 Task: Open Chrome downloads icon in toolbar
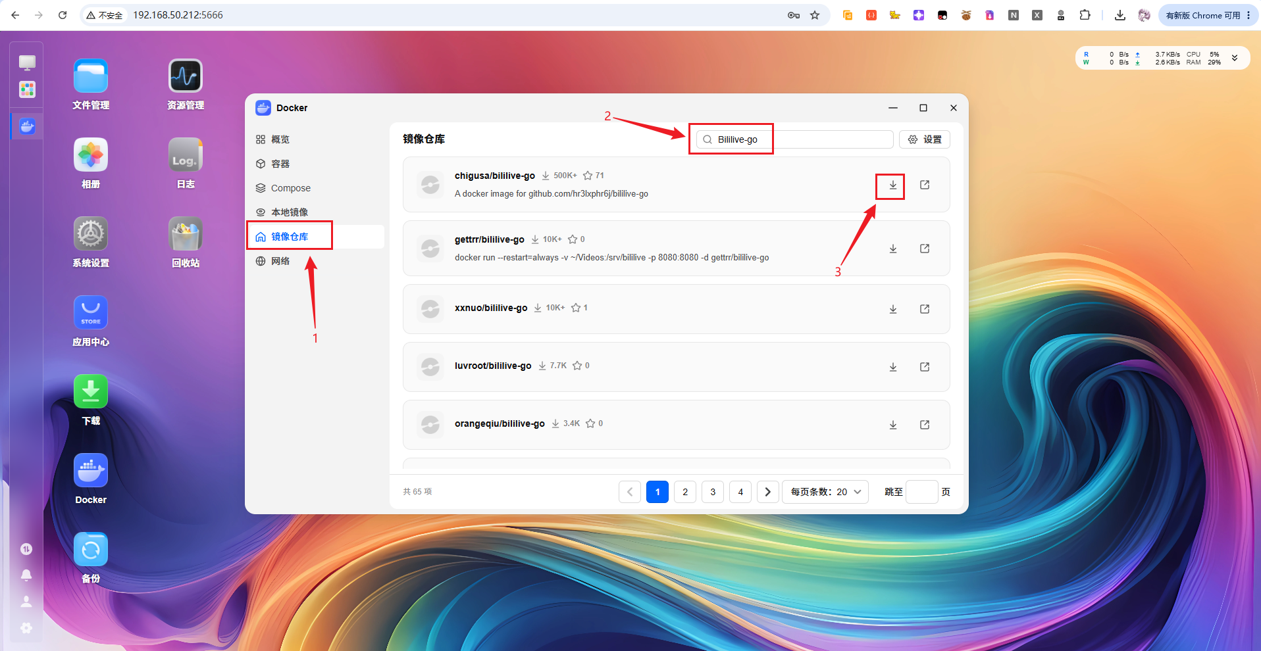[x=1119, y=15]
